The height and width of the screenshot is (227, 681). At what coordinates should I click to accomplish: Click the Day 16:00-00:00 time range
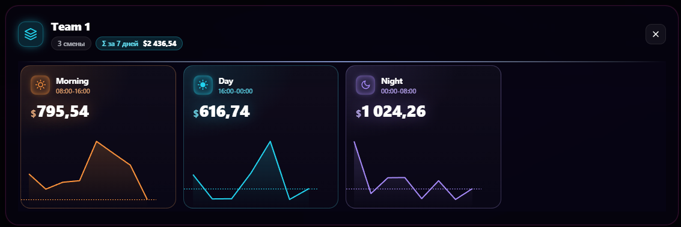[236, 91]
